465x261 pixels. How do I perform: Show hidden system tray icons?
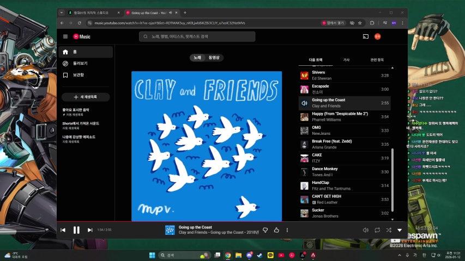(x=399, y=255)
